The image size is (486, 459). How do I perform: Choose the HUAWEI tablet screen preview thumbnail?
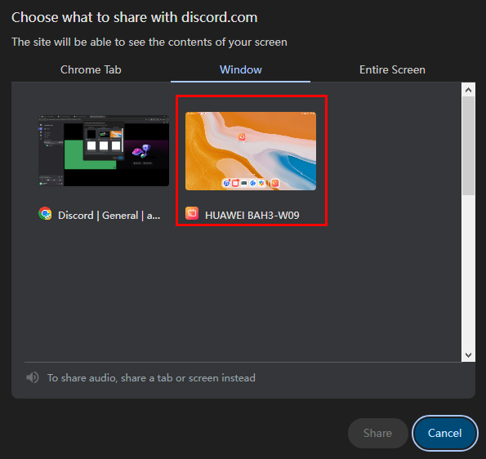pos(251,151)
